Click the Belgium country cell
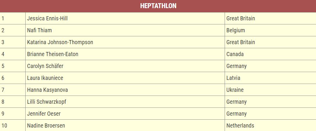Screen dimensions: 316x131 click(270, 30)
